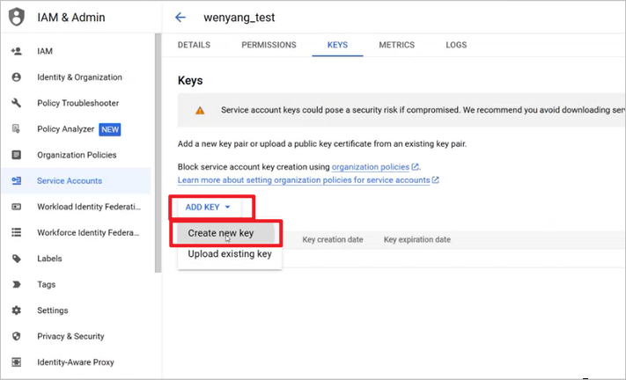The image size is (626, 380).
Task: Open Policy Troubleshooter in sidebar
Action: pos(77,103)
